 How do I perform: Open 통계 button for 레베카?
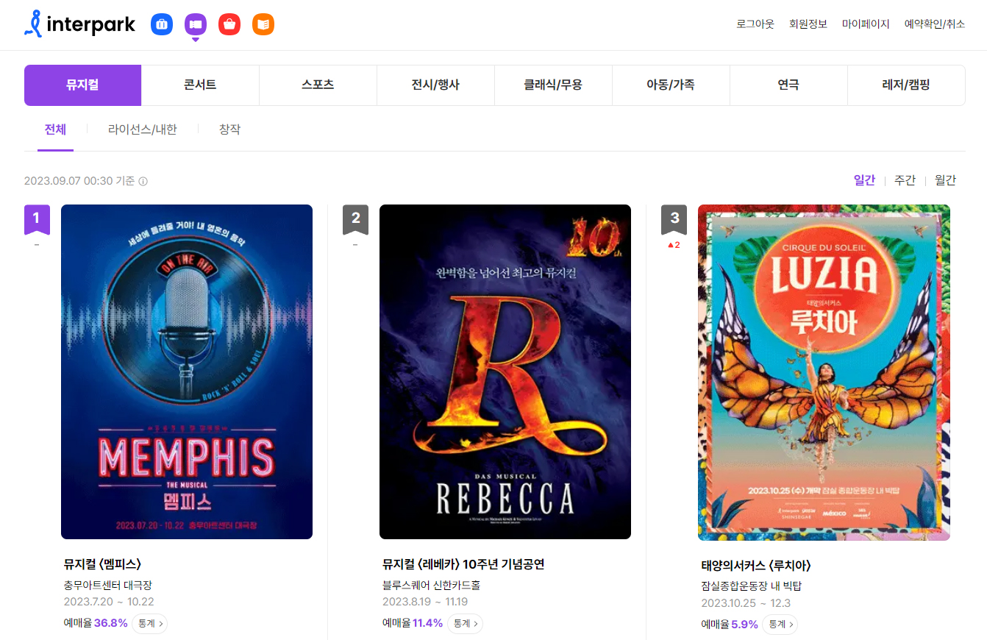point(465,623)
